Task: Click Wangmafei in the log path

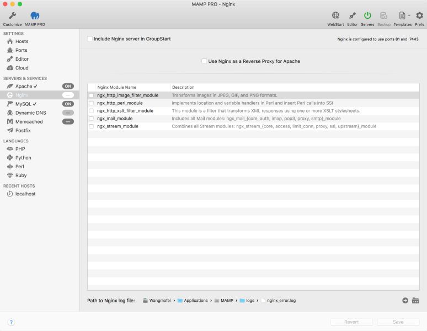Action: [x=157, y=301]
